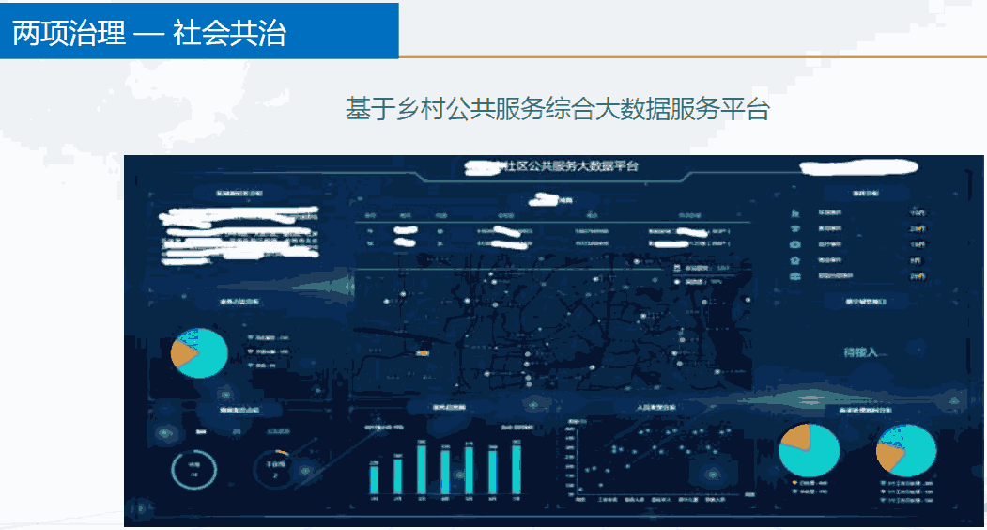The height and width of the screenshot is (530, 987).
Task: Select the calendar icon in the map legend box
Action: (678, 268)
